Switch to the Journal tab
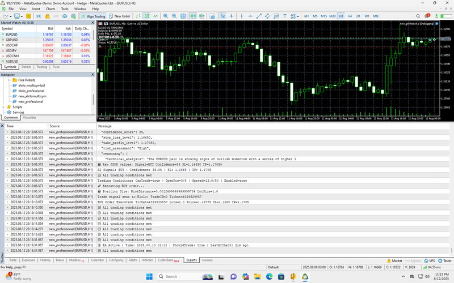 point(207,260)
